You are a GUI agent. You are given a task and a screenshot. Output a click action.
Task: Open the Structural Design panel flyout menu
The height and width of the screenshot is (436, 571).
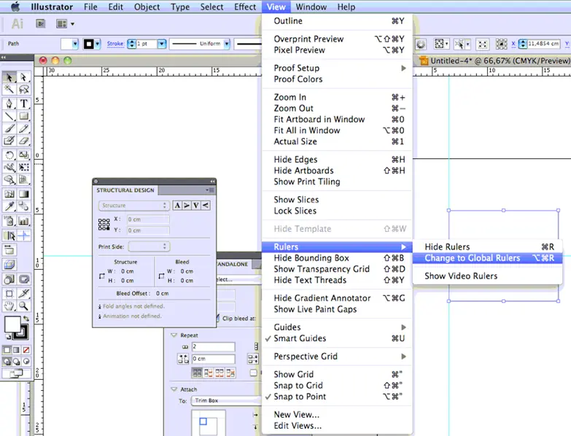coord(210,190)
